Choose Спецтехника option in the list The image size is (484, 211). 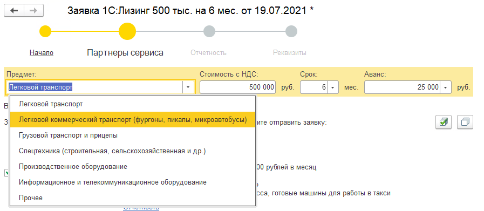[x=133, y=151]
